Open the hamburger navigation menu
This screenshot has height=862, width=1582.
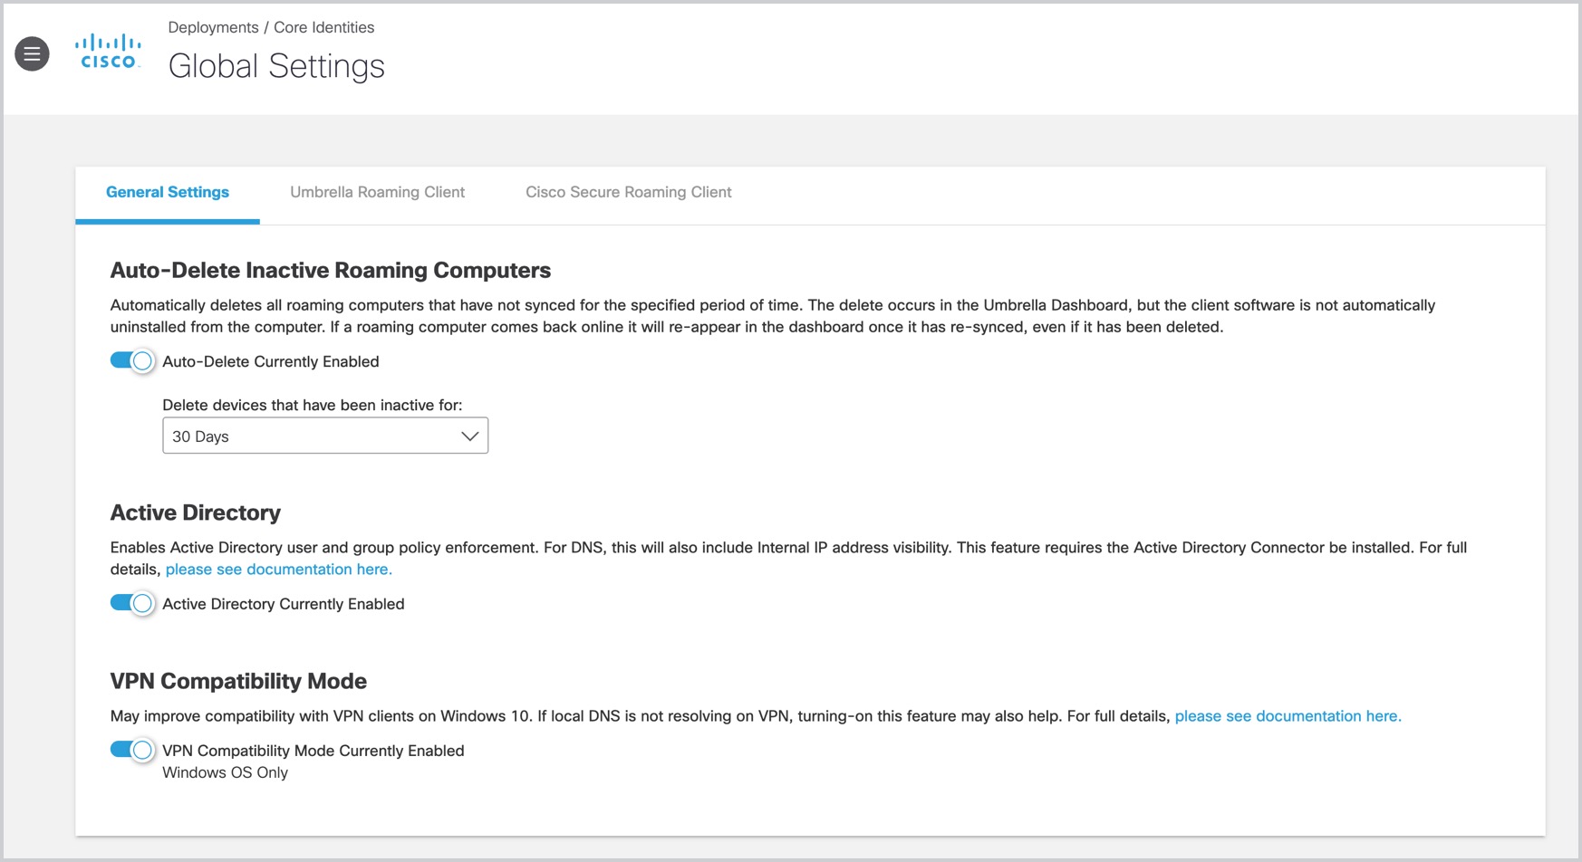point(32,54)
